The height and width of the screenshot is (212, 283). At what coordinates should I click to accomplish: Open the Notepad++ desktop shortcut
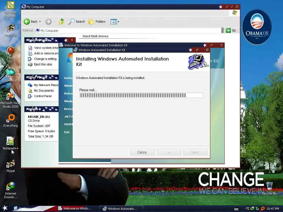point(11,143)
